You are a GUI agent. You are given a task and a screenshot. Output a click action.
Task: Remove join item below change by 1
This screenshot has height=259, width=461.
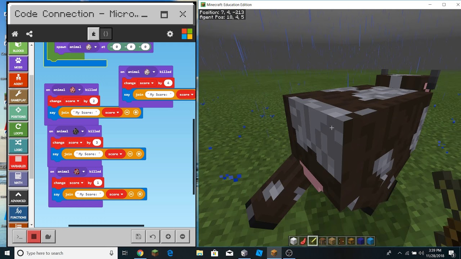click(131, 194)
